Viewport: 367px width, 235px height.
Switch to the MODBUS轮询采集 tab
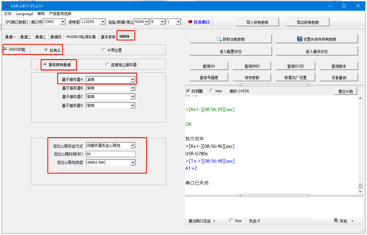pyautogui.click(x=81, y=37)
